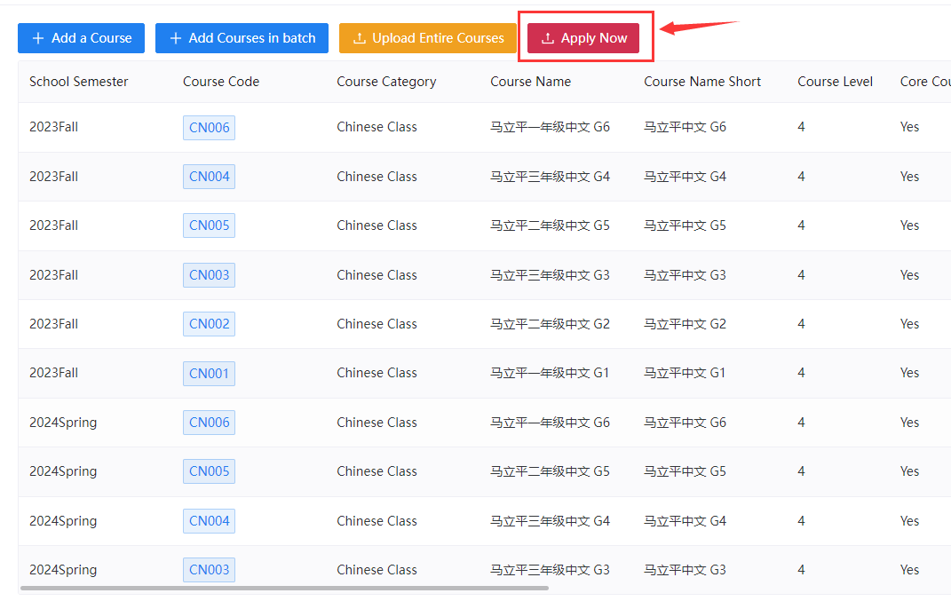Select the 2023Fall 马立平中文 G1 short name cell
Screen dimensions: 951x609
tap(685, 373)
